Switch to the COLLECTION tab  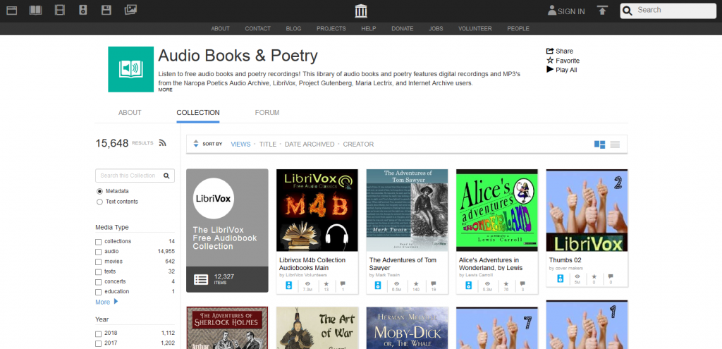click(198, 112)
